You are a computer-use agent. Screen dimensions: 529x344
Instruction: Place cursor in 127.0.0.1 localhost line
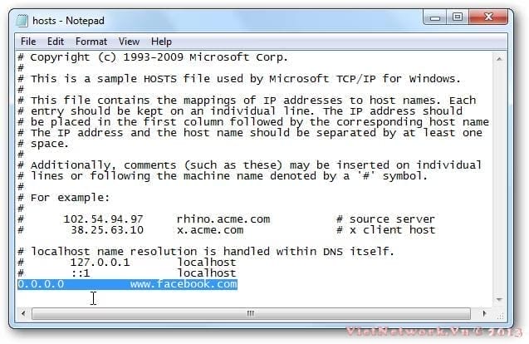point(126,263)
